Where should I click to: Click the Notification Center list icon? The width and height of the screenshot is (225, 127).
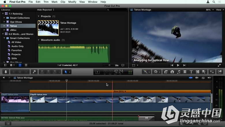pos(220,2)
